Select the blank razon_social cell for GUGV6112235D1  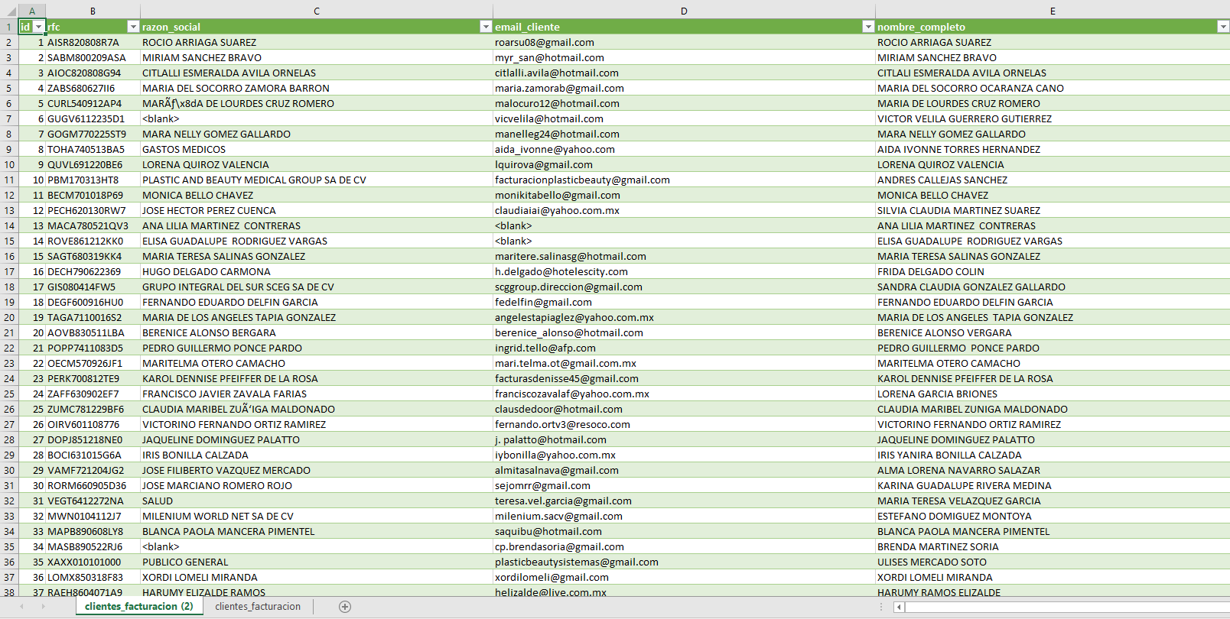click(317, 118)
